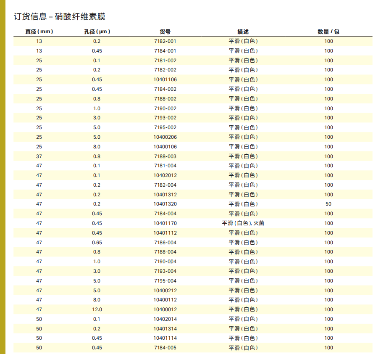Select product number 10401170

[x=165, y=223]
